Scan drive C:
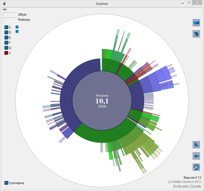The image size is (204, 191). (6, 27)
